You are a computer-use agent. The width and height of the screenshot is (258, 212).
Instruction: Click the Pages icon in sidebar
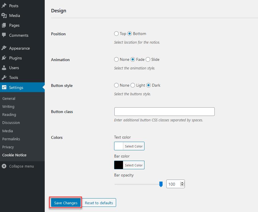coord(4,25)
